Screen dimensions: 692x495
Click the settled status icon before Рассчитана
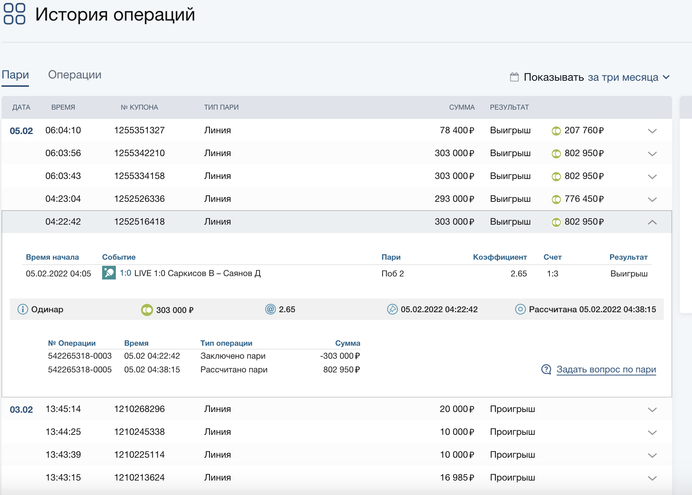click(x=520, y=309)
